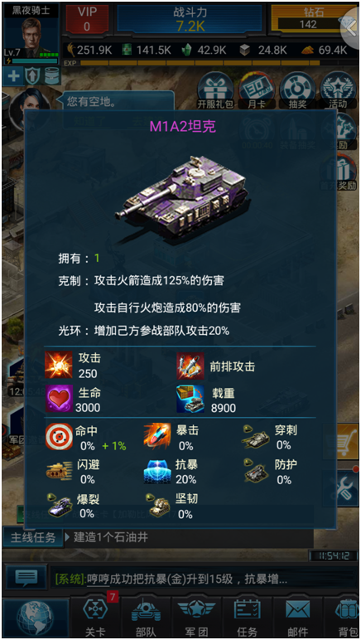Open the 军团 legion tab
The width and height of the screenshot is (361, 640).
tap(197, 618)
